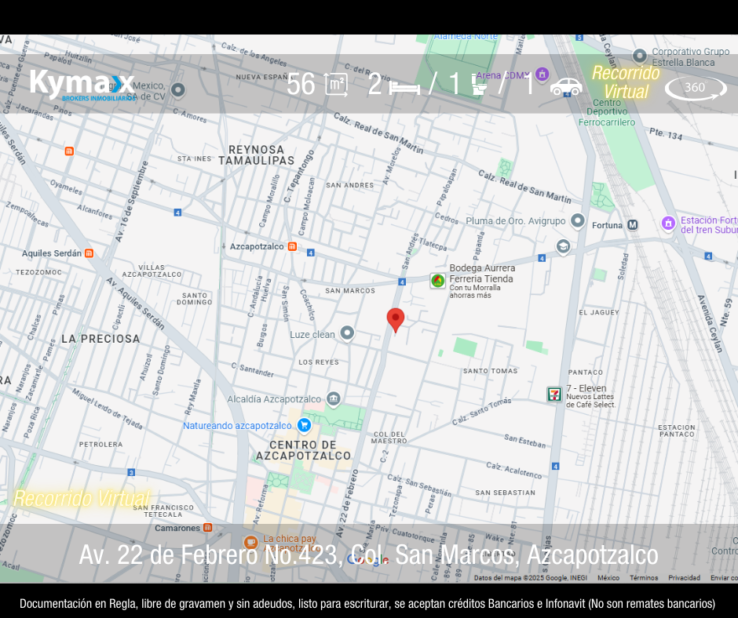Click the 56 square meters value
Screen dimensions: 738x618
[x=301, y=85]
